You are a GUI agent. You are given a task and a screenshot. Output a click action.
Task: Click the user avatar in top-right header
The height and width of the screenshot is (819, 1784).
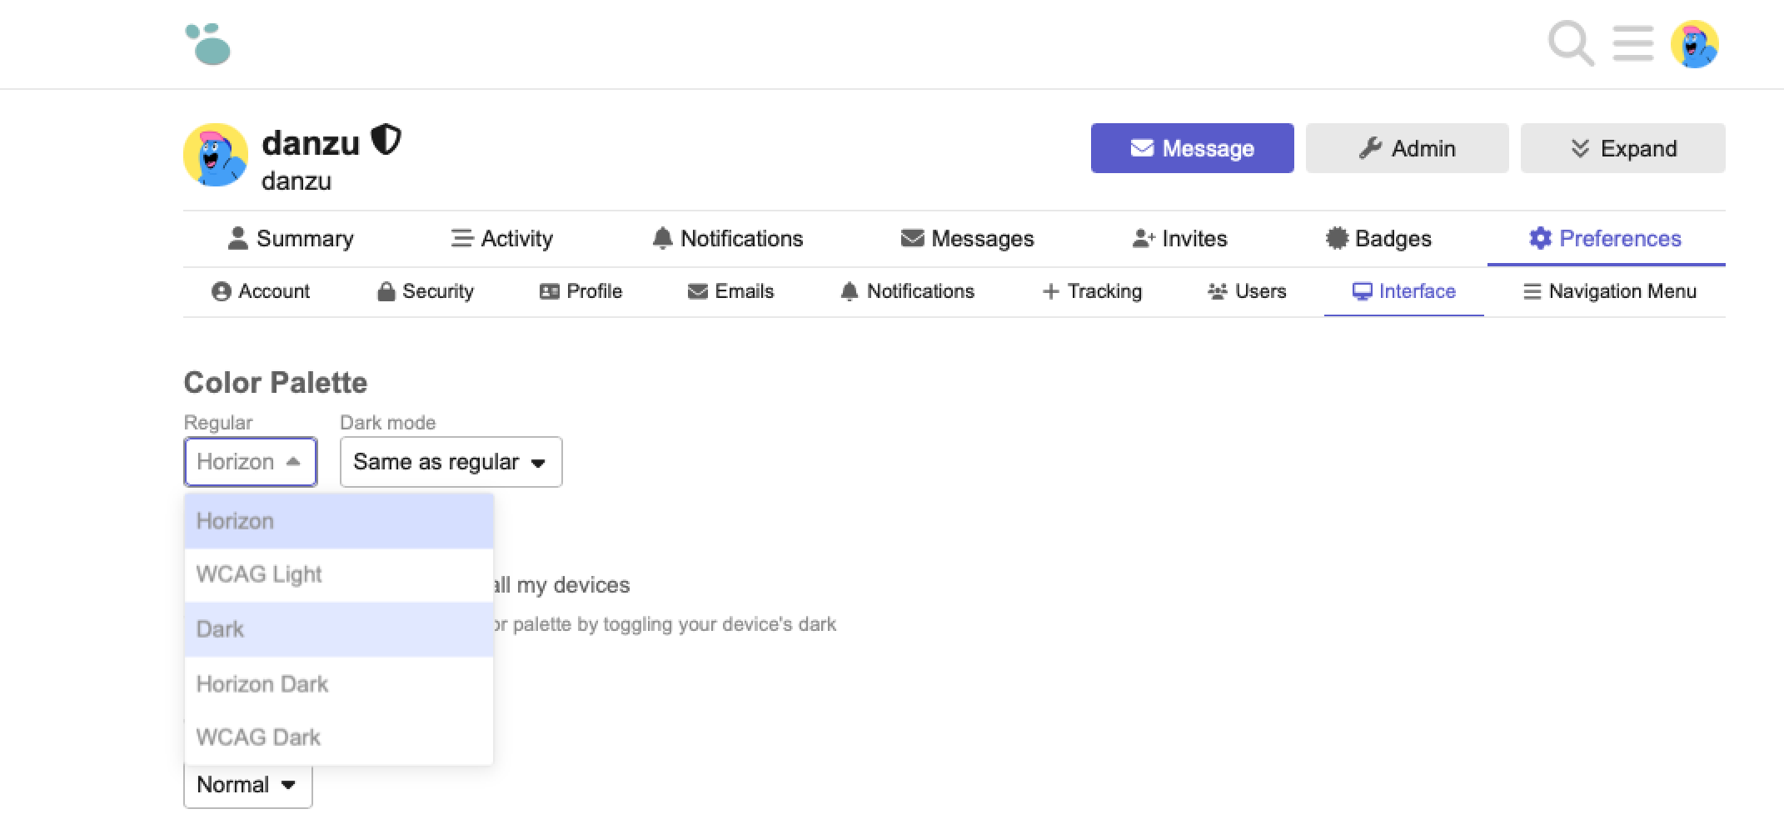1694,44
